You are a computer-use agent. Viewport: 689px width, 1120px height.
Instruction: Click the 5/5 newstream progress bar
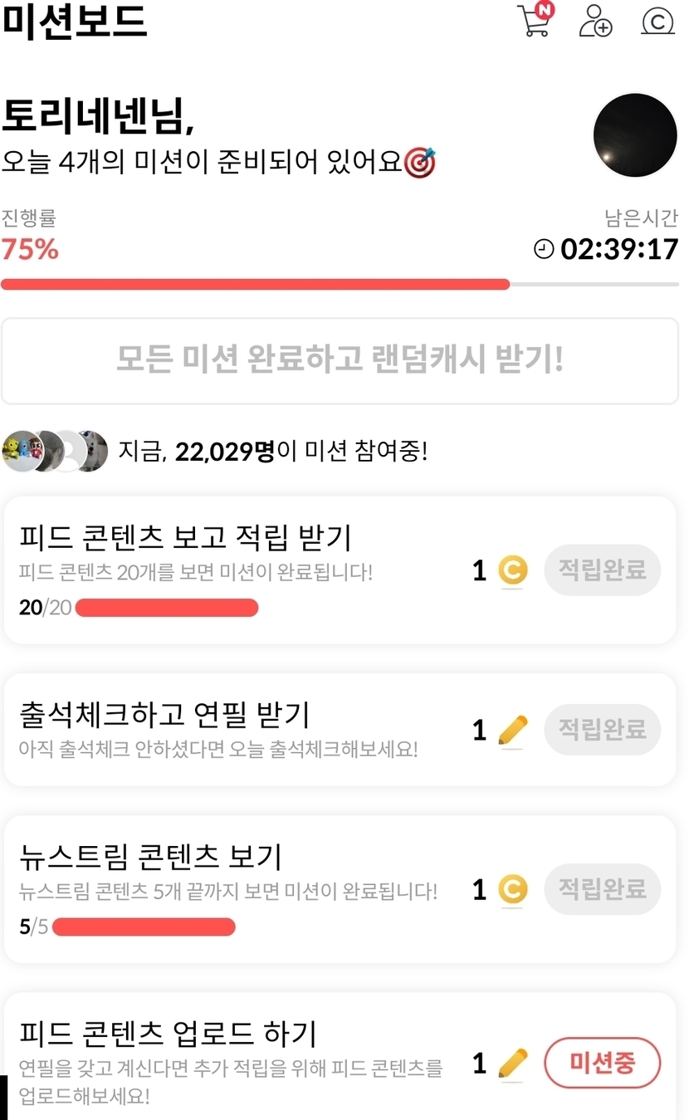(x=144, y=927)
